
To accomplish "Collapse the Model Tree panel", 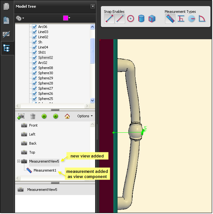I will pos(93,6).
